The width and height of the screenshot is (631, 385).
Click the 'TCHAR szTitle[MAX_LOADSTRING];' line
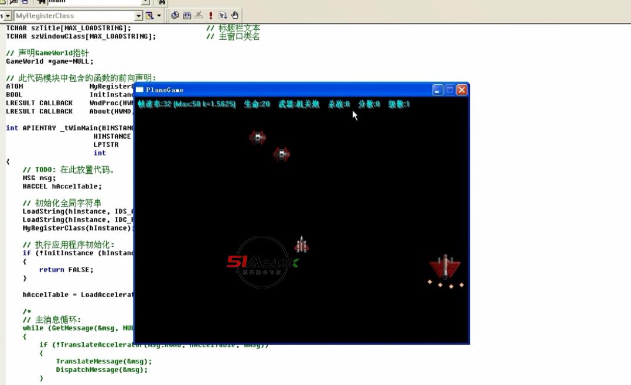pyautogui.click(x=69, y=28)
